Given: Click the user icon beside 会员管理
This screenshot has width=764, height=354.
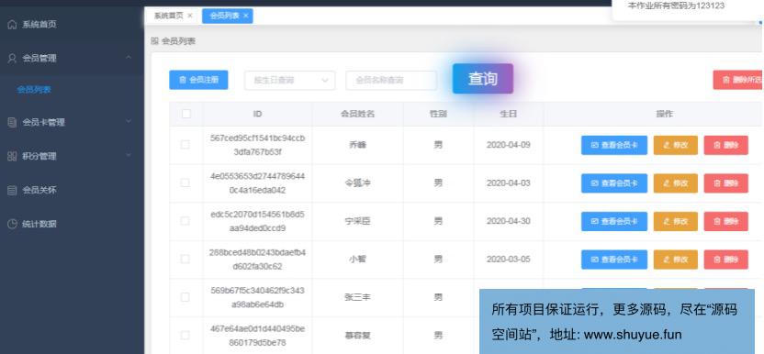Looking at the screenshot, I should click(x=12, y=58).
